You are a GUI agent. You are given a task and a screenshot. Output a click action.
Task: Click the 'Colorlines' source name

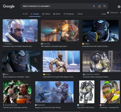pyautogui.click(x=8, y=44)
